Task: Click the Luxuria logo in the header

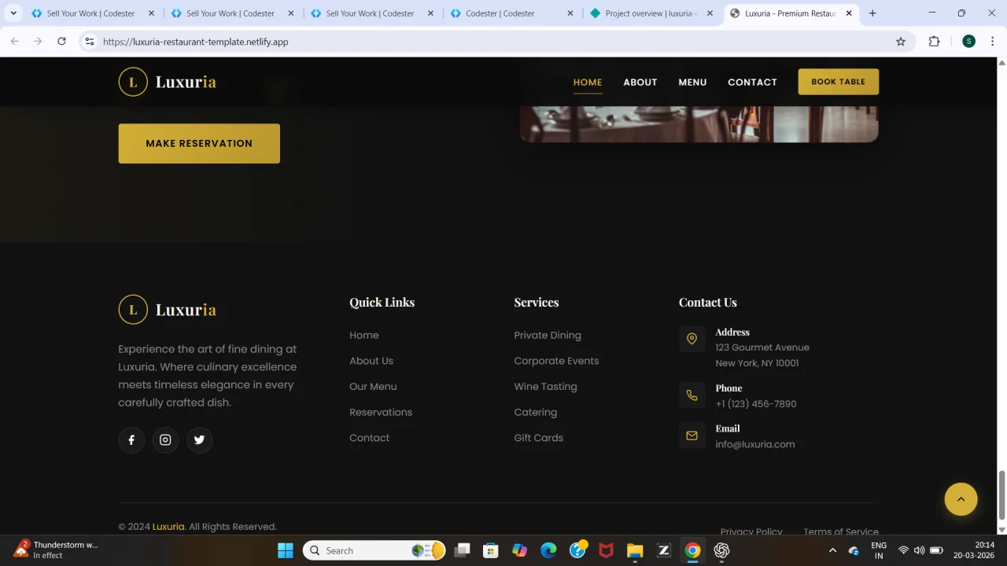Action: (x=168, y=82)
